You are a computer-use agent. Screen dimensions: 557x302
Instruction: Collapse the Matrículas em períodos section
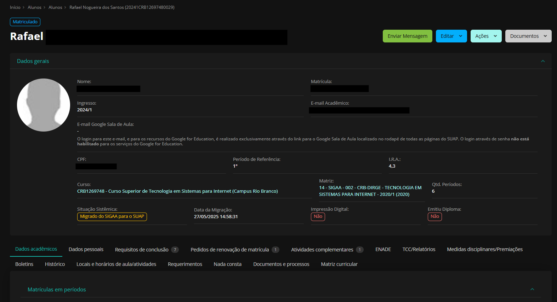point(532,289)
